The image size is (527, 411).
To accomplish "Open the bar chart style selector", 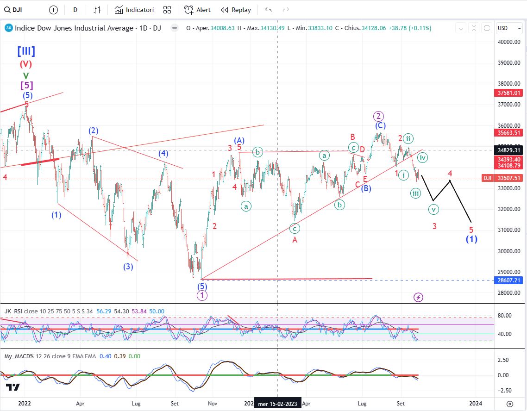I will point(97,10).
